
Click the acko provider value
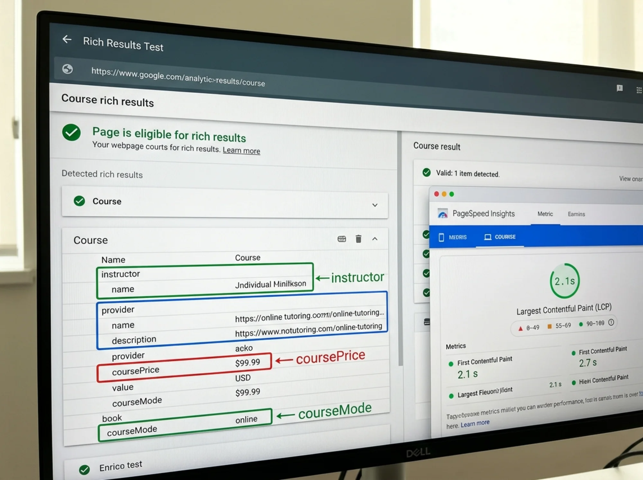coord(244,348)
